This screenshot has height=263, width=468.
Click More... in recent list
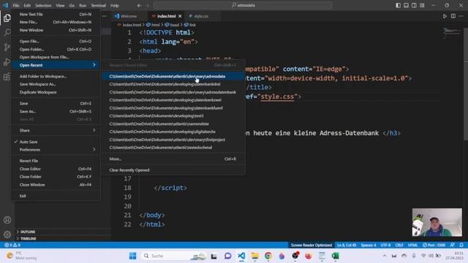(x=173, y=159)
